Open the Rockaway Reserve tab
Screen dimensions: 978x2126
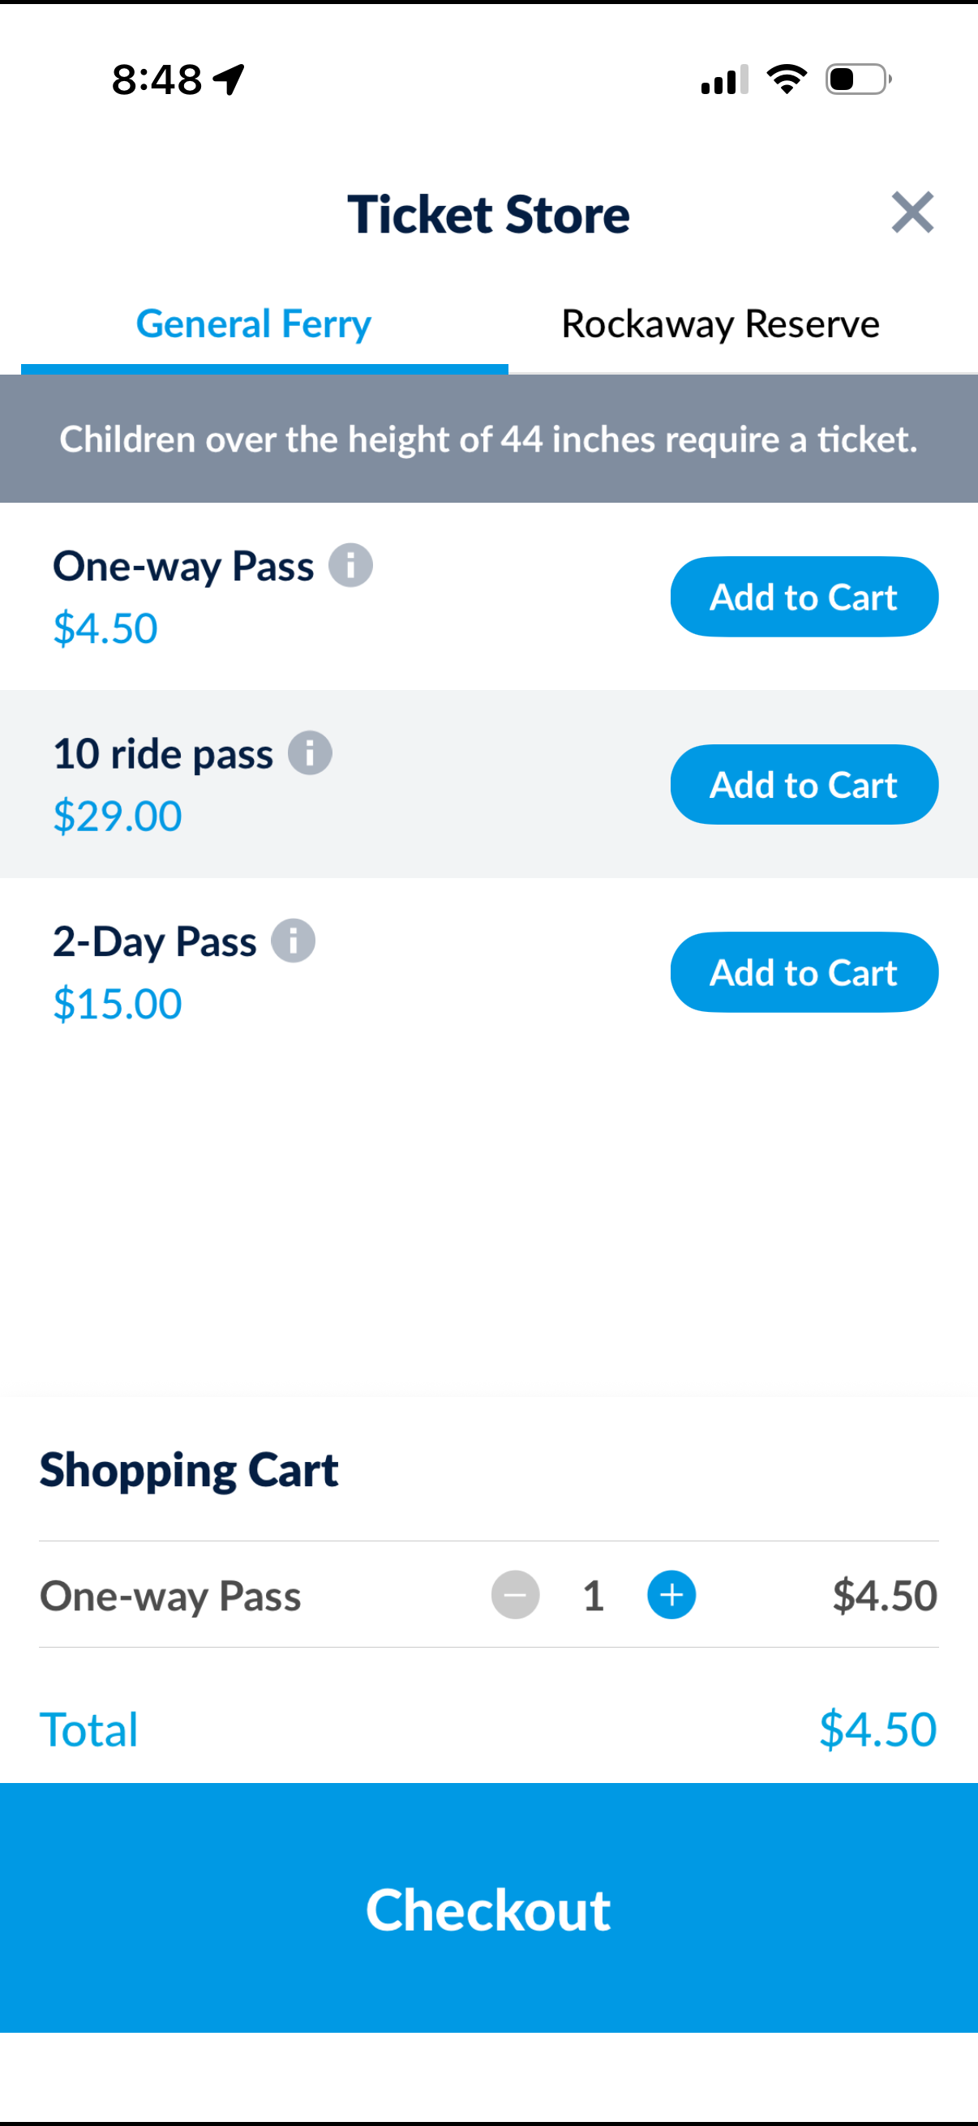(x=719, y=324)
